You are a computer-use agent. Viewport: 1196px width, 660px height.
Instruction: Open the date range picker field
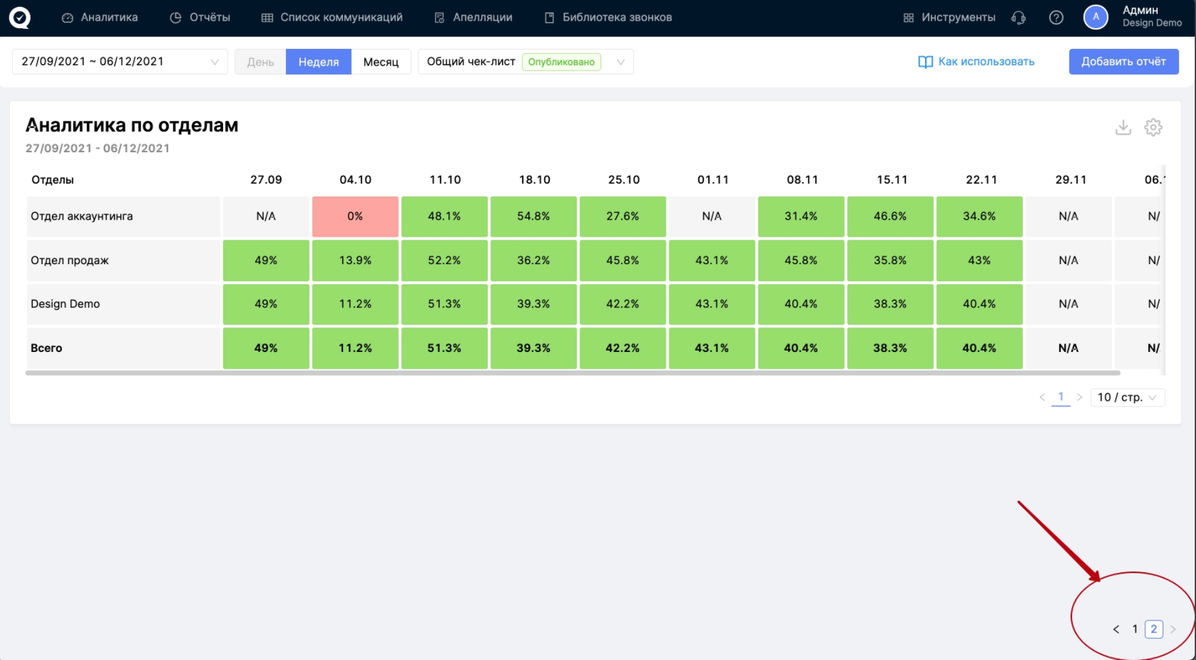pyautogui.click(x=120, y=62)
